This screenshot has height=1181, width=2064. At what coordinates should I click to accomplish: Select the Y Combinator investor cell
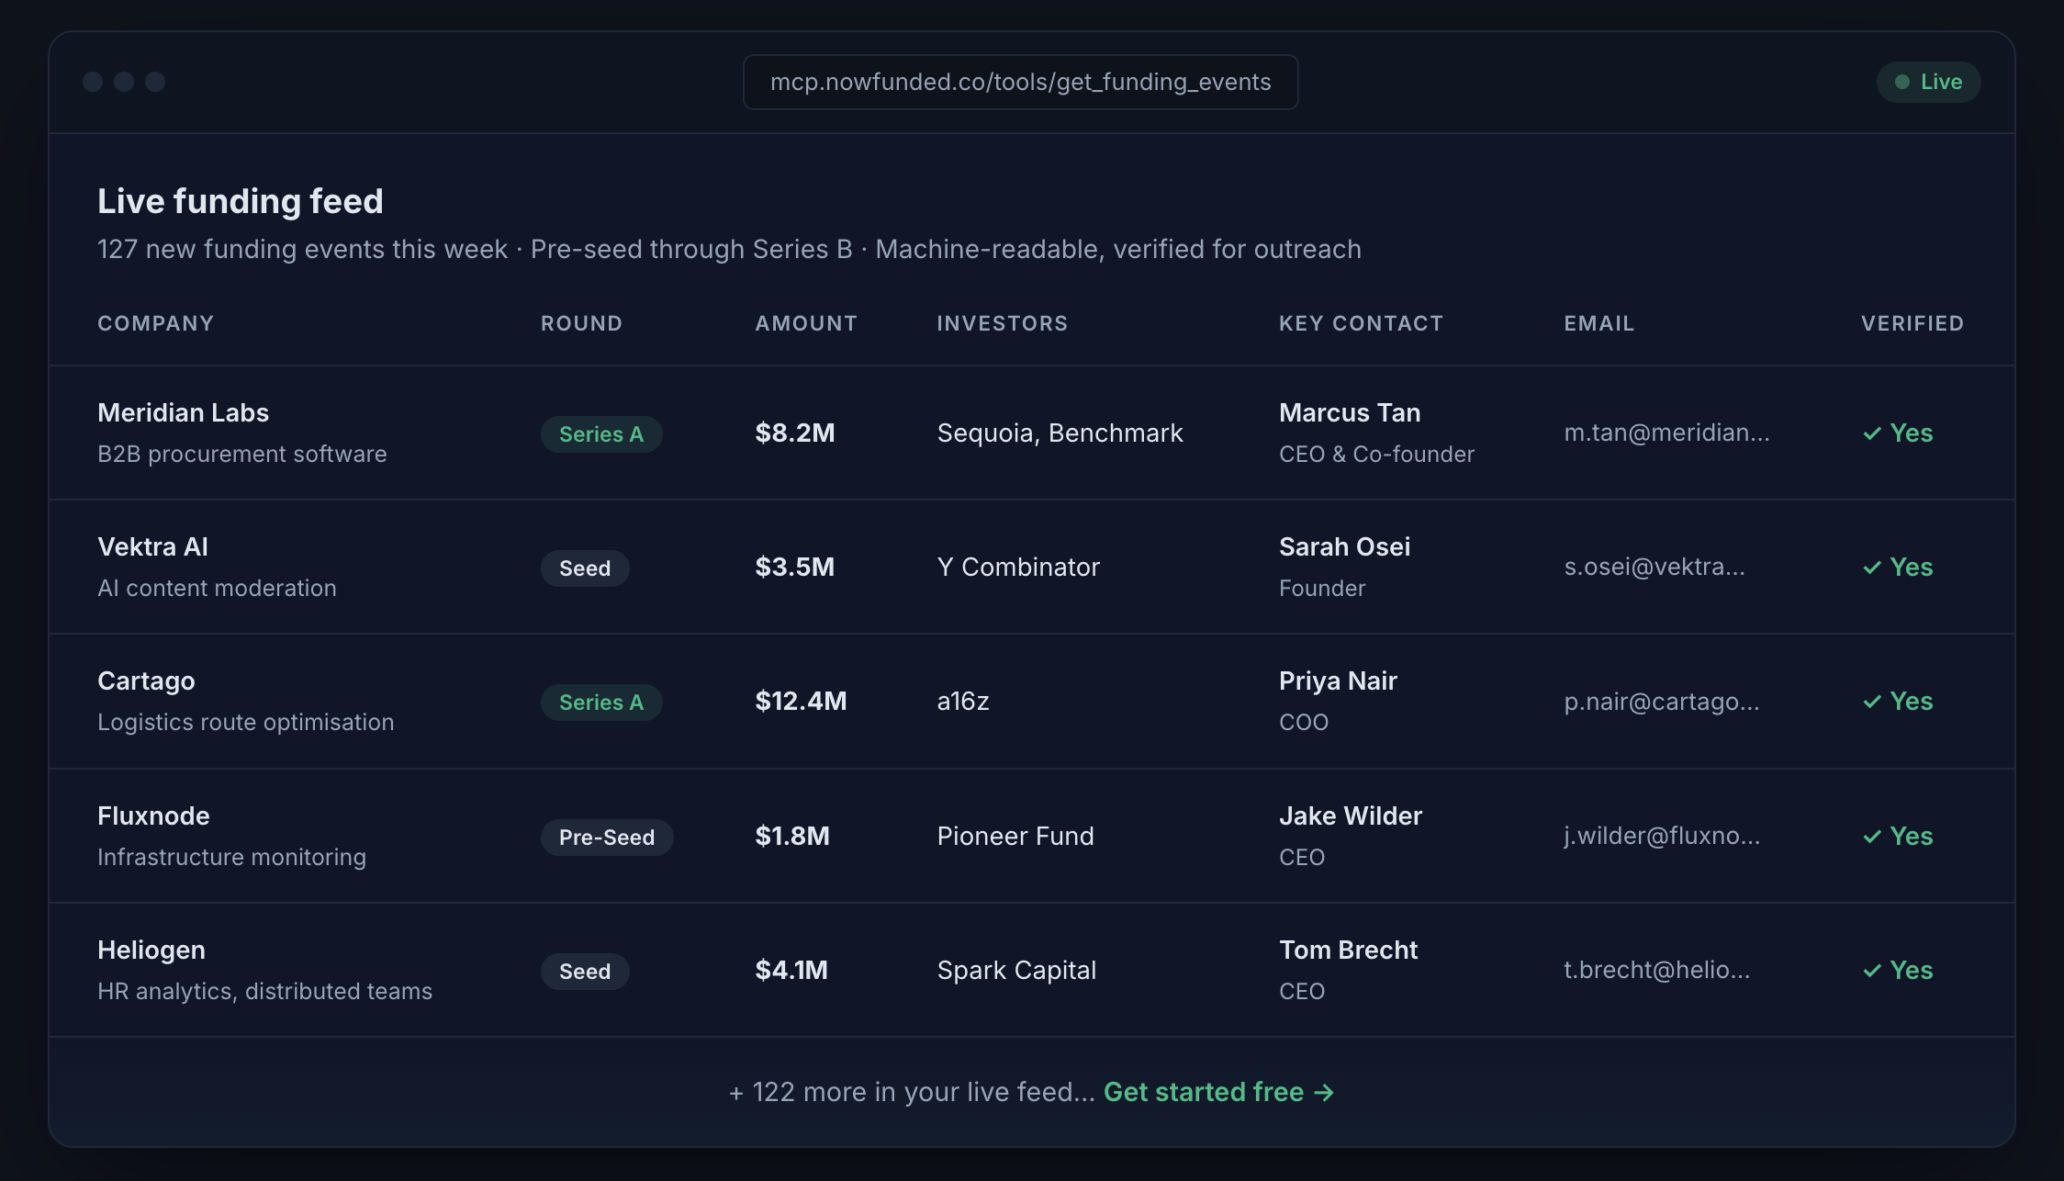pos(1018,567)
